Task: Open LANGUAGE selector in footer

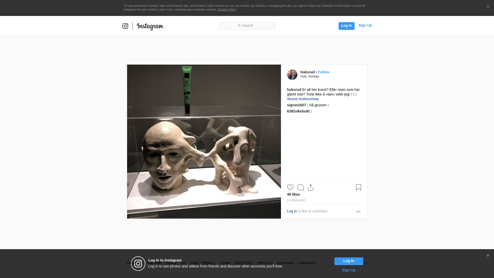Action: (306, 263)
